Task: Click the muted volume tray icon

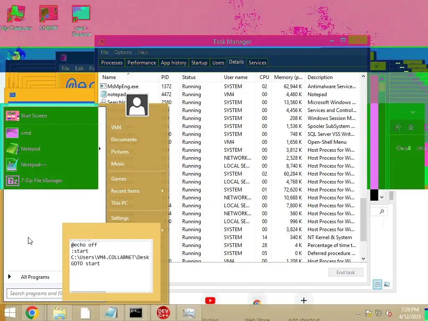Action: coord(388,313)
